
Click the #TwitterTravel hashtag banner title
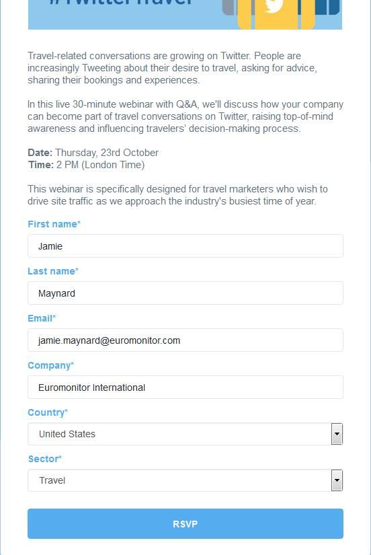pyautogui.click(x=121, y=3)
